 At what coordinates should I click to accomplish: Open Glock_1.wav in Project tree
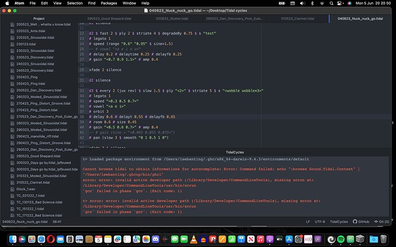tap(25, 189)
